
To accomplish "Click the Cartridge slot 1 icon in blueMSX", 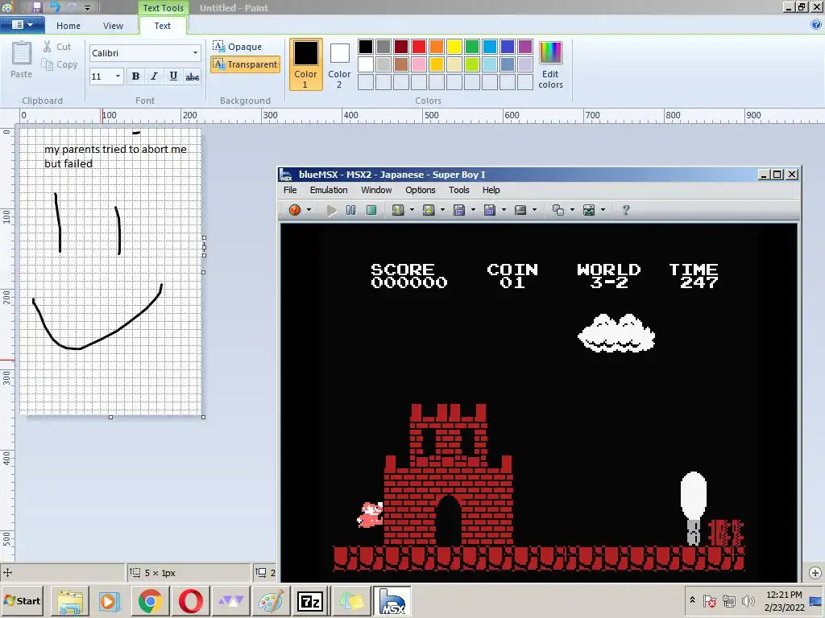I will pos(398,210).
